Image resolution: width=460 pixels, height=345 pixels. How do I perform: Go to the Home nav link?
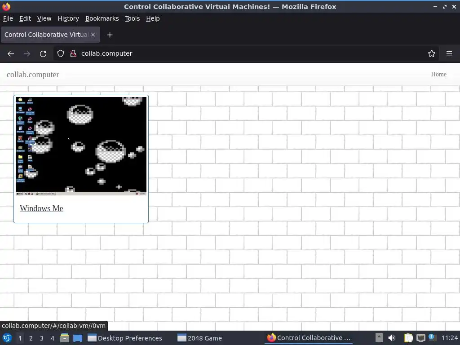(x=438, y=74)
